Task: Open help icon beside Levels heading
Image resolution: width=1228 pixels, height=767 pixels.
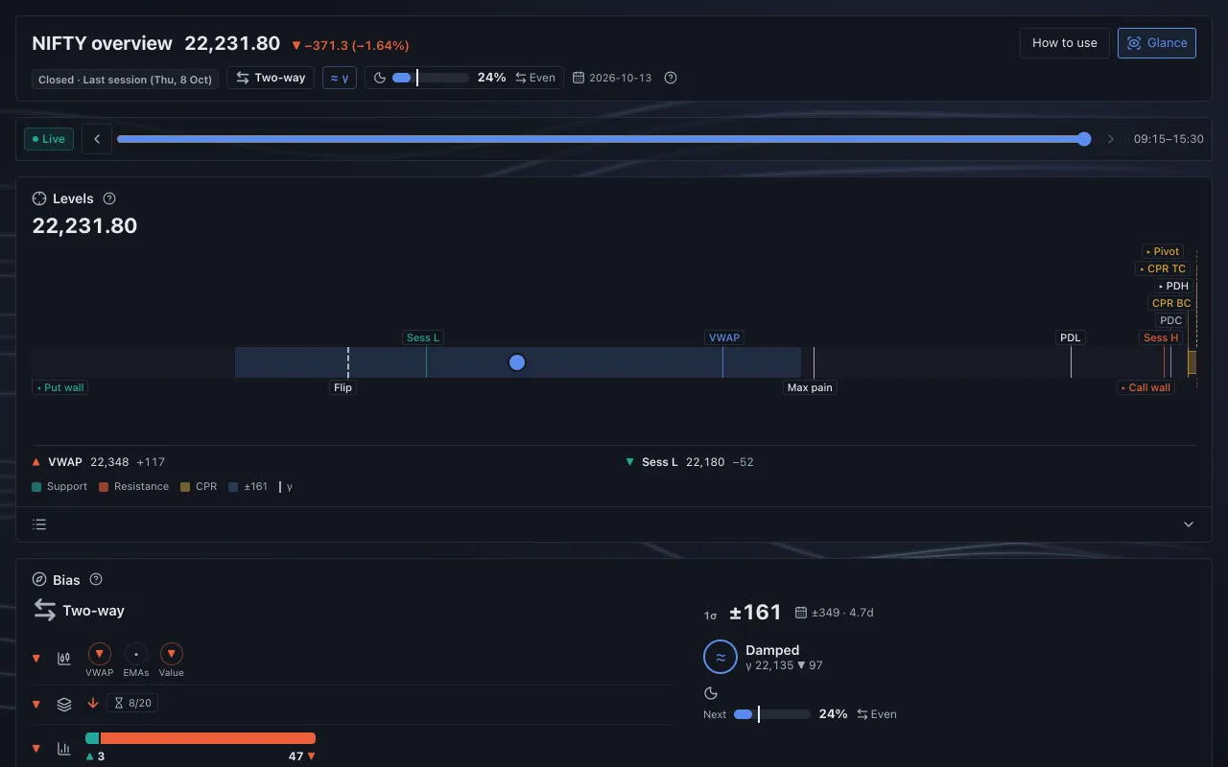Action: pyautogui.click(x=109, y=198)
